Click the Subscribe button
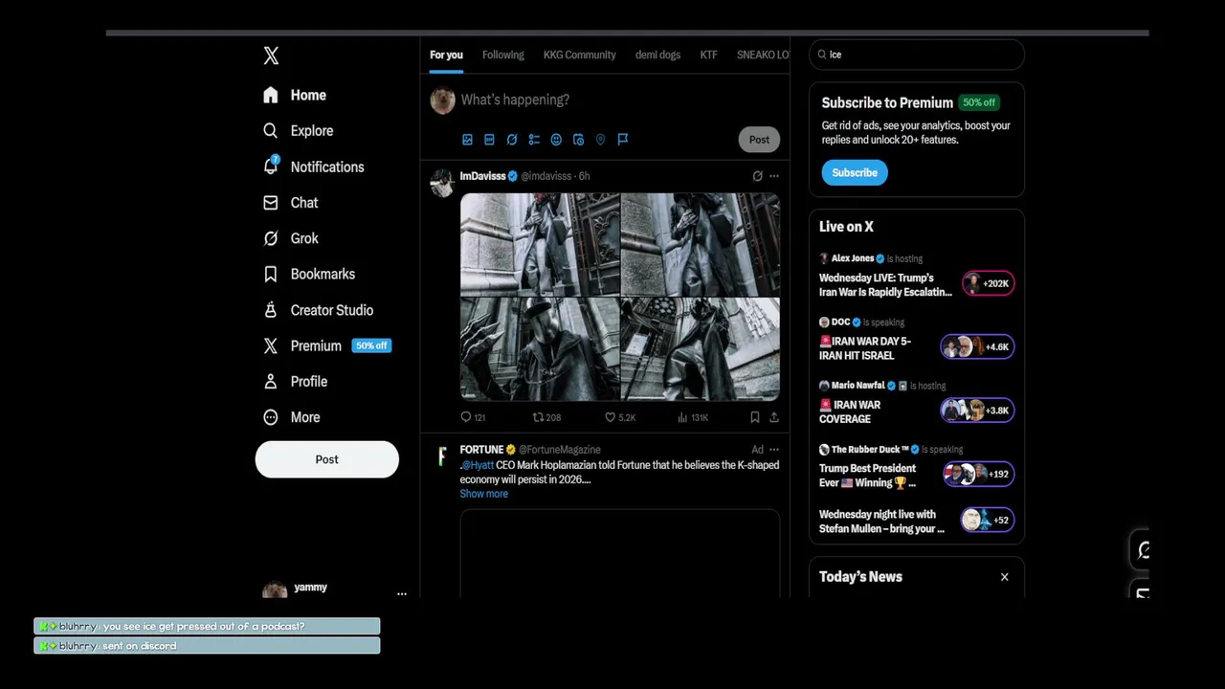This screenshot has width=1225, height=689. click(x=855, y=173)
